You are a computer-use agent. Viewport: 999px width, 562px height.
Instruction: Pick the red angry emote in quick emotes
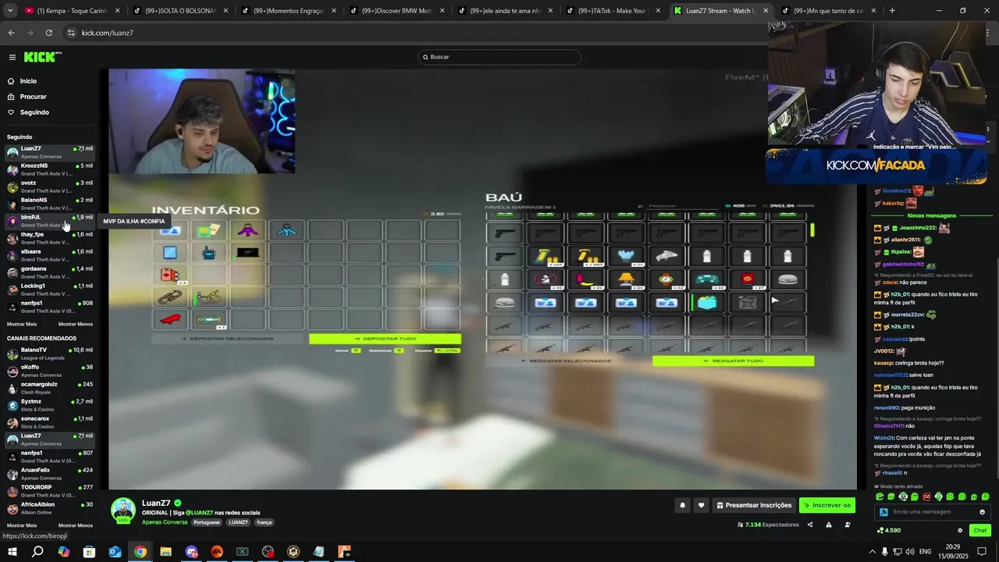click(926, 496)
